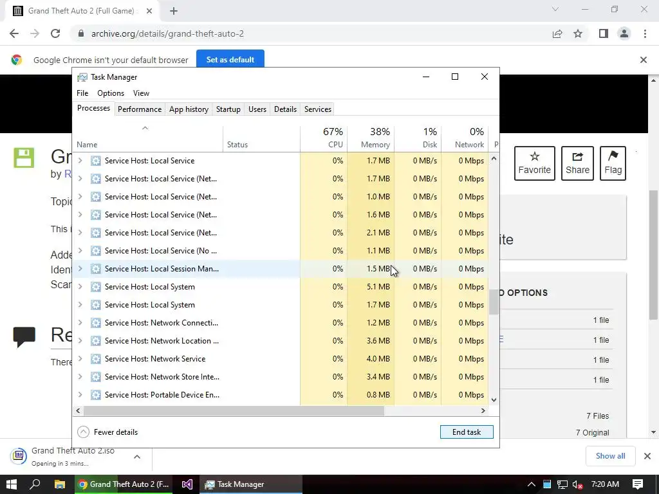Click the Fewer details link
The width and height of the screenshot is (659, 494).
coord(116,432)
